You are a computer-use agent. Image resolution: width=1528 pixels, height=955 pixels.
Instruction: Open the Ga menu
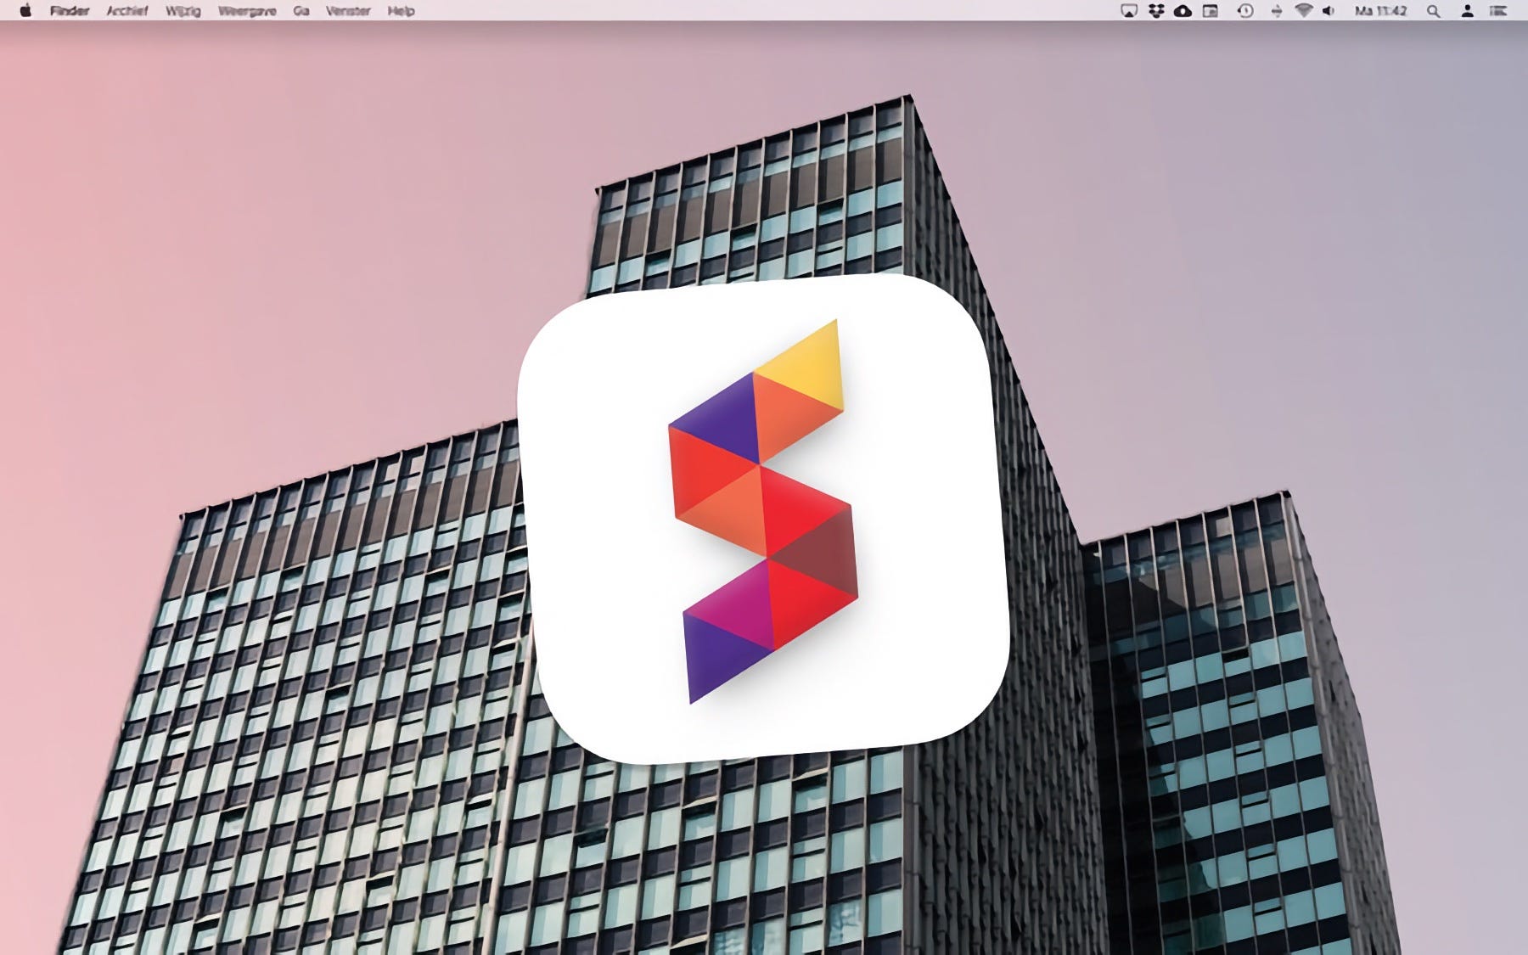pyautogui.click(x=301, y=11)
